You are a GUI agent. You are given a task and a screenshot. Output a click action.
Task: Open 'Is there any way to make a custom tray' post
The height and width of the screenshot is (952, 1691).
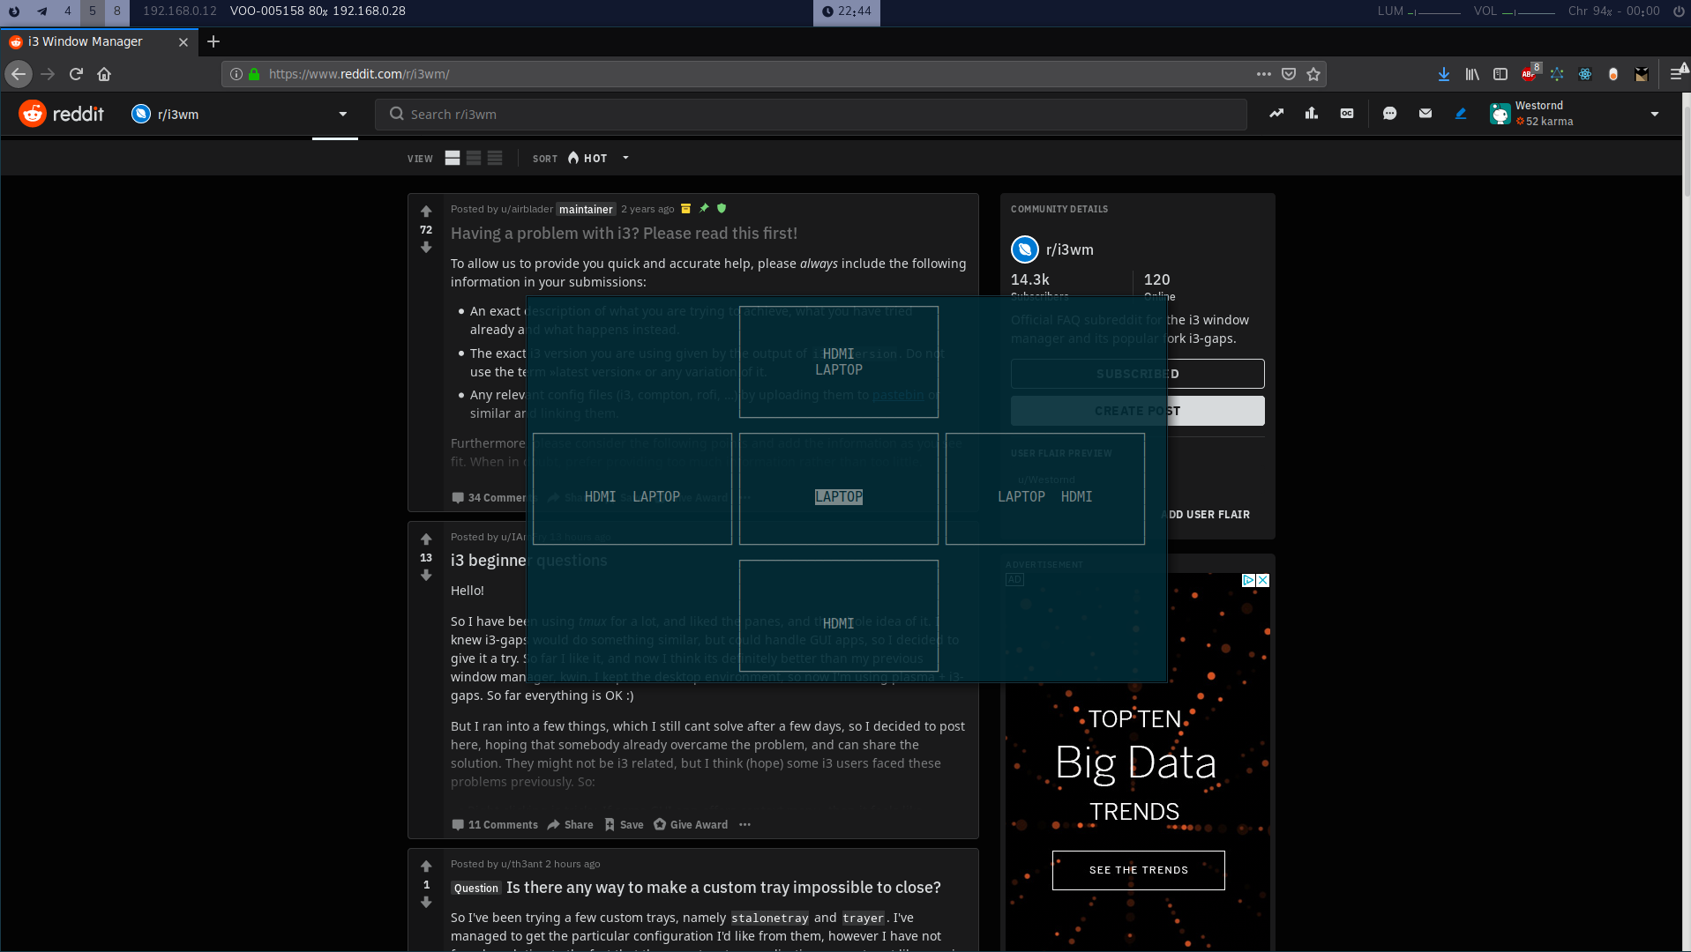723,888
